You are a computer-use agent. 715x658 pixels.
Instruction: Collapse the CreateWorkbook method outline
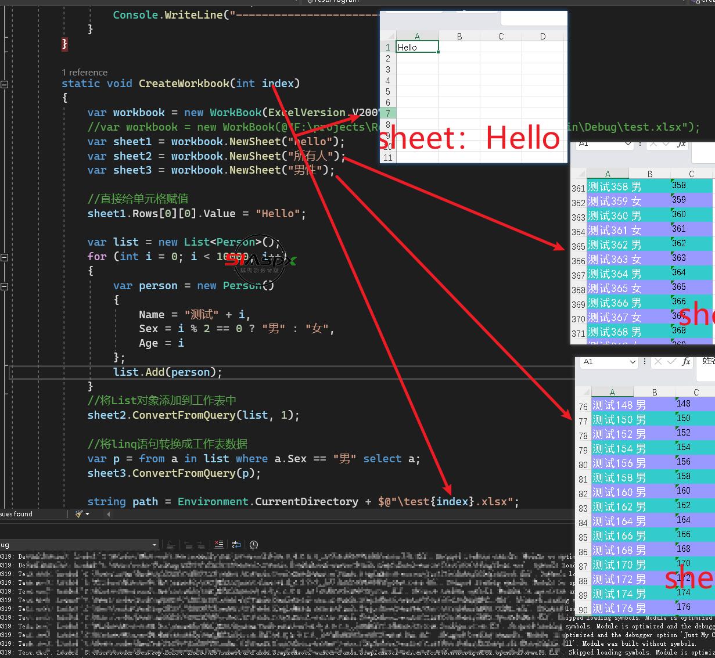5,84
